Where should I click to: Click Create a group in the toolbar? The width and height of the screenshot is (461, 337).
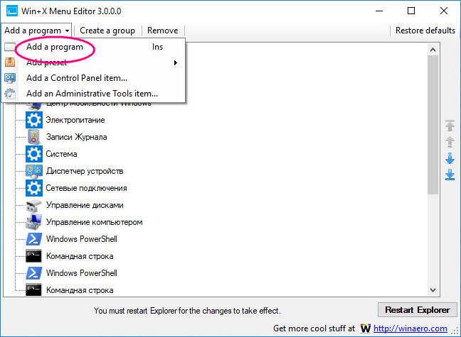point(107,31)
